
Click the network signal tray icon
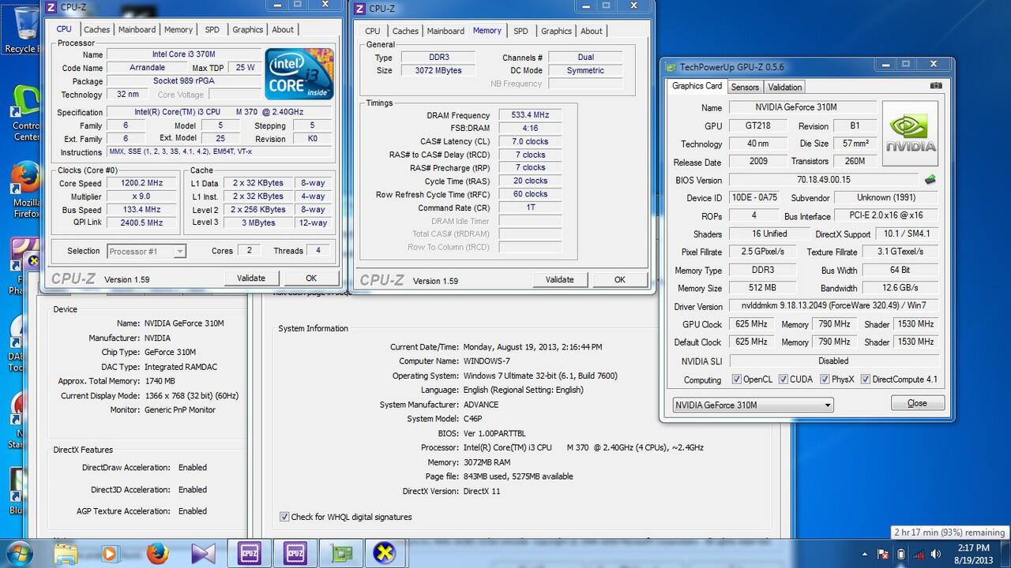coord(919,555)
